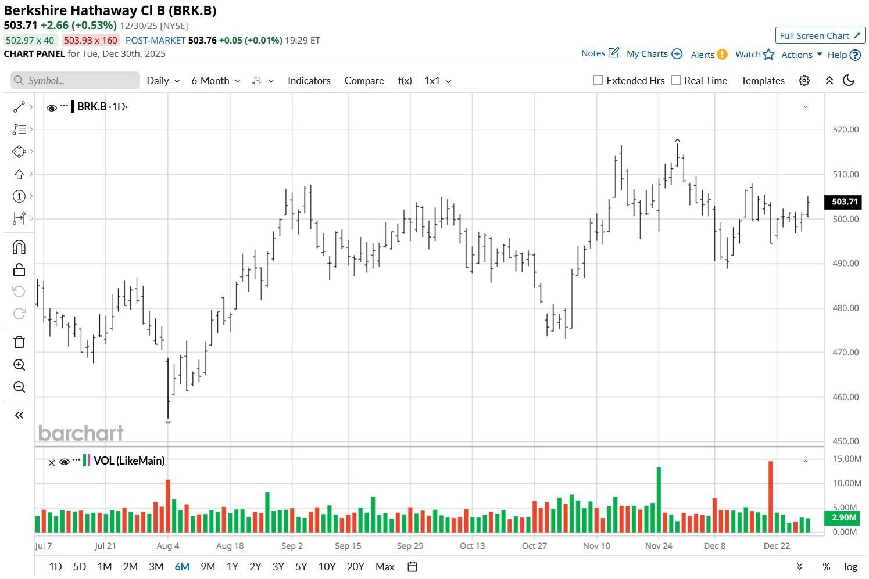869x579 pixels.
Task: Open the bar type dropdown
Action: click(x=263, y=81)
